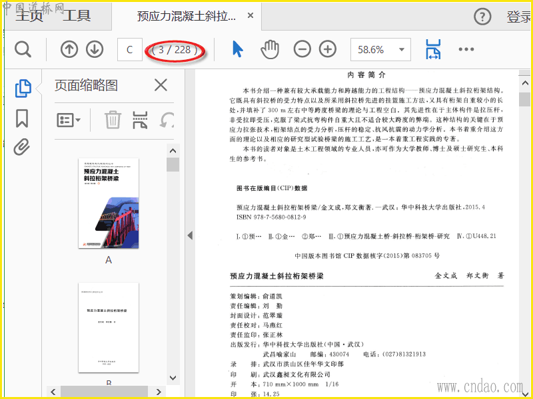This screenshot has width=533, height=399.
Task: Click document scrollbar up arrow
Action: pos(525,83)
